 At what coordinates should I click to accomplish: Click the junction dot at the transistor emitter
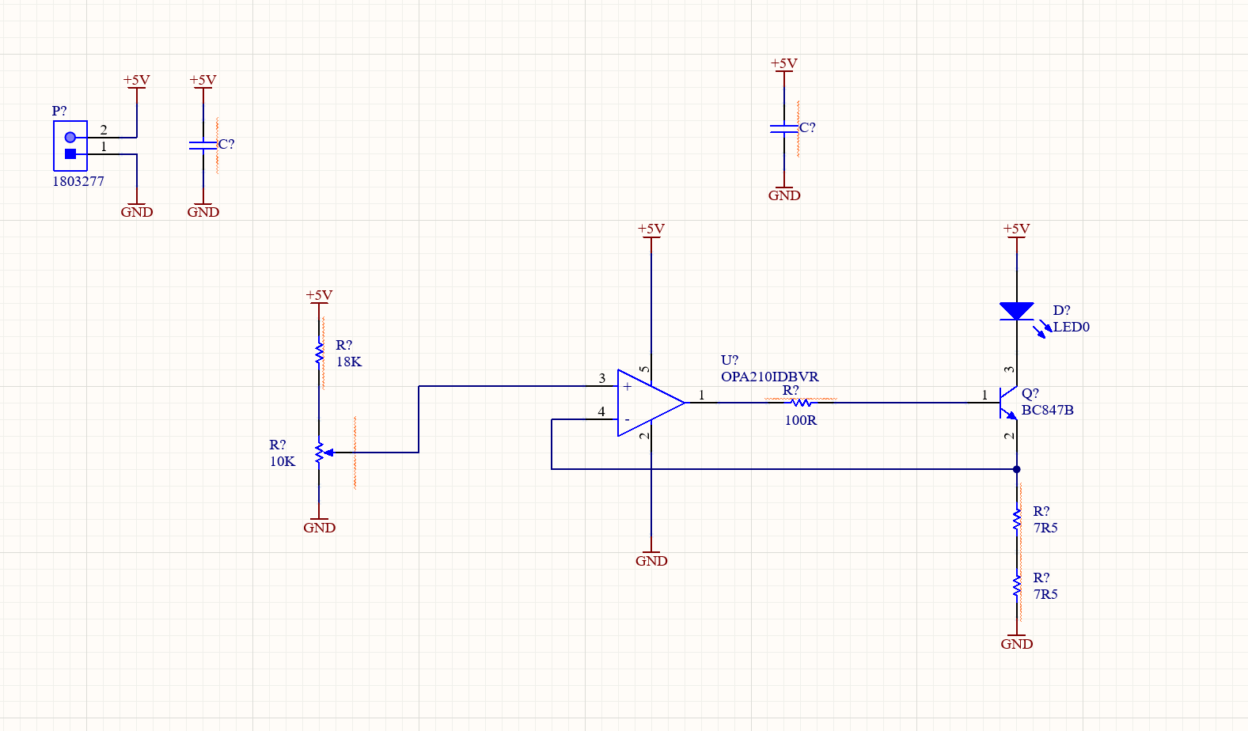[x=1017, y=469]
